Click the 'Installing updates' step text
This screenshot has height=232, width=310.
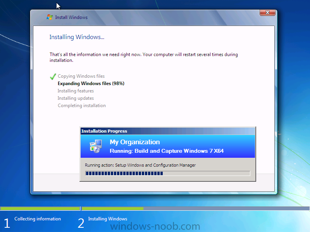click(x=76, y=98)
